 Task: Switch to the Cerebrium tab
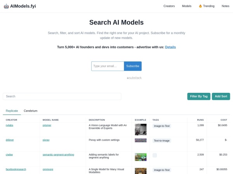tap(31, 111)
